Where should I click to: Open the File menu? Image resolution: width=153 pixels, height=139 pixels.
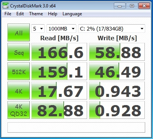tap(8, 14)
